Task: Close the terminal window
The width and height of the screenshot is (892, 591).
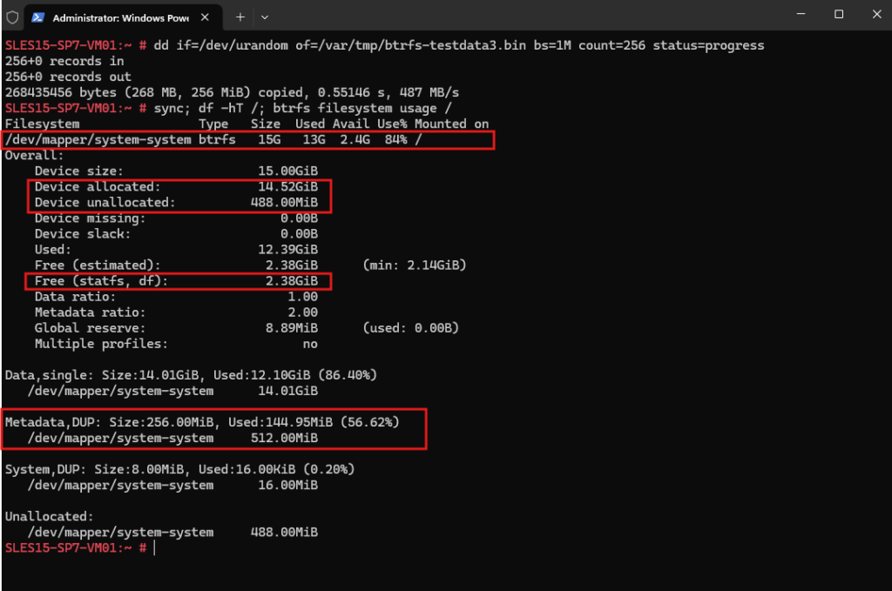Action: (x=876, y=14)
